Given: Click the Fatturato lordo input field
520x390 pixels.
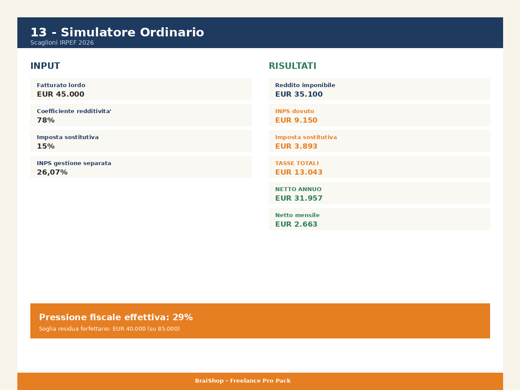Looking at the screenshot, I should (141, 89).
